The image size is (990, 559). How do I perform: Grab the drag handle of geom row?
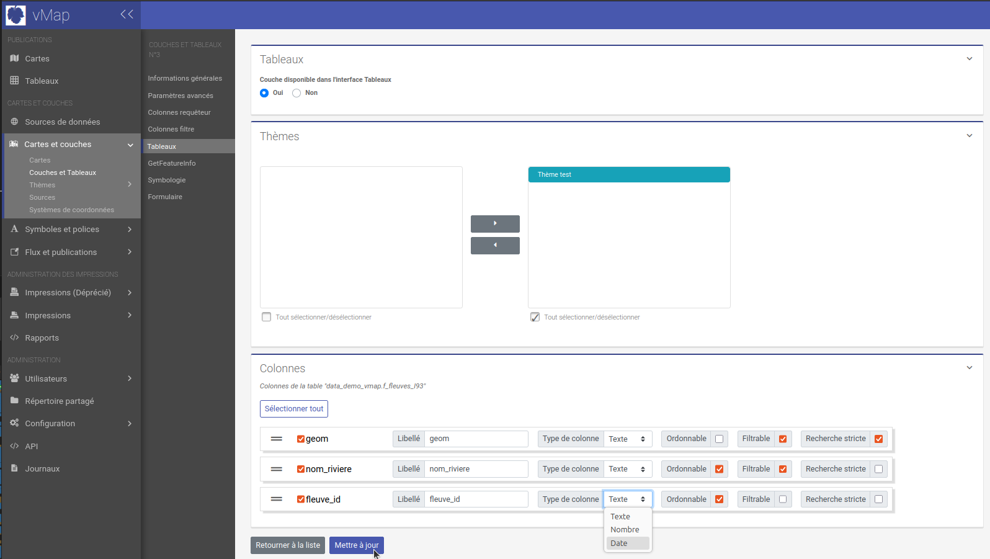277,439
